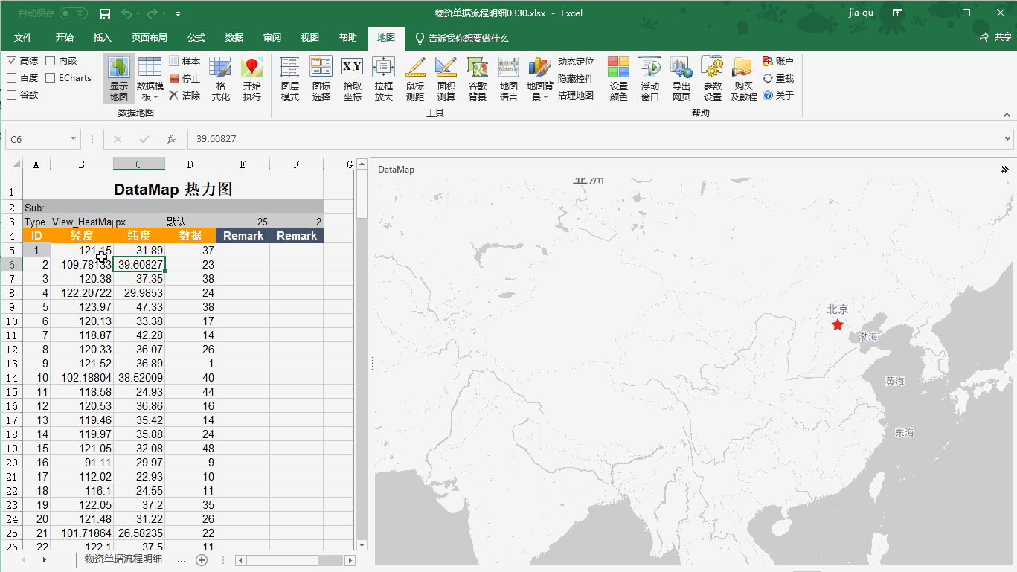This screenshot has width=1017, height=572.
Task: Check the 内嵌 checkbox
Action: tap(51, 61)
